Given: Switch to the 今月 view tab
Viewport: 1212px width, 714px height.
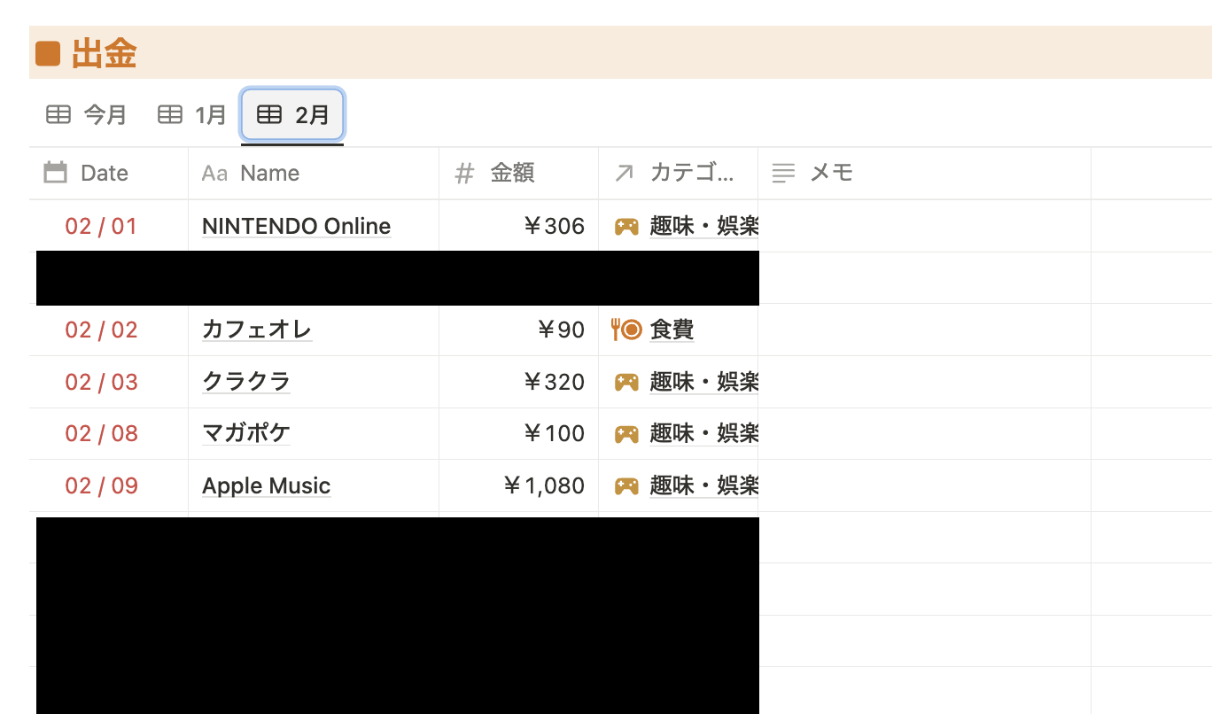Looking at the screenshot, I should click(x=87, y=114).
